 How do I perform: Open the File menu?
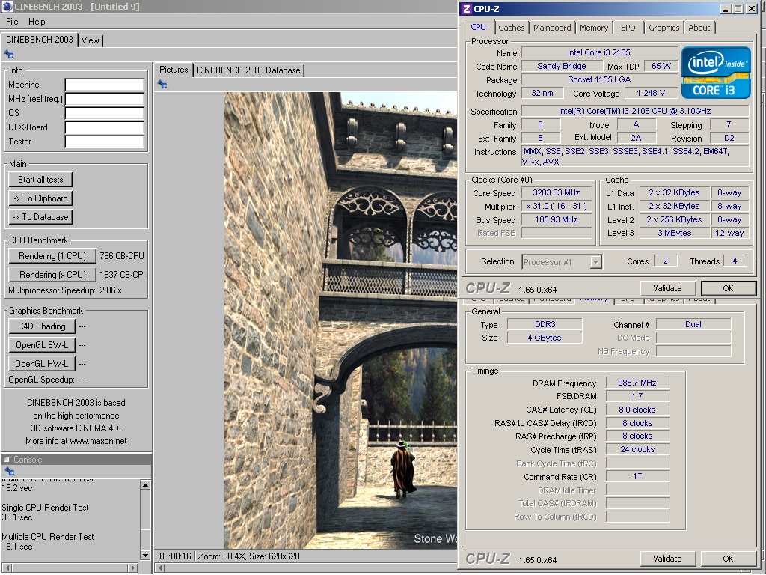(12, 22)
